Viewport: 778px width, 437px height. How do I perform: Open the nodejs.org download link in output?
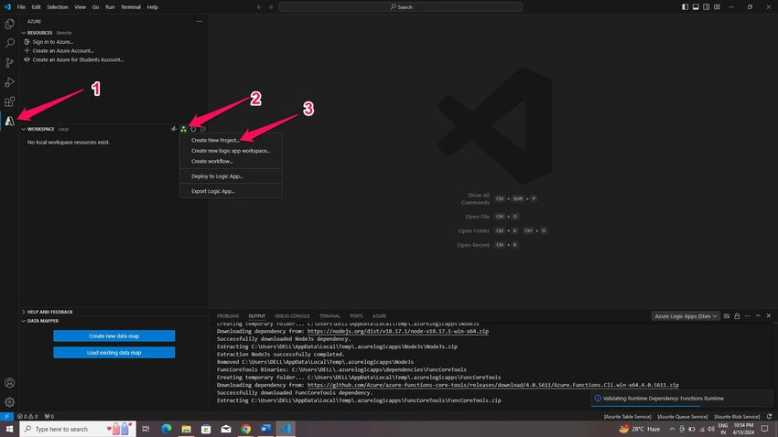click(x=398, y=331)
